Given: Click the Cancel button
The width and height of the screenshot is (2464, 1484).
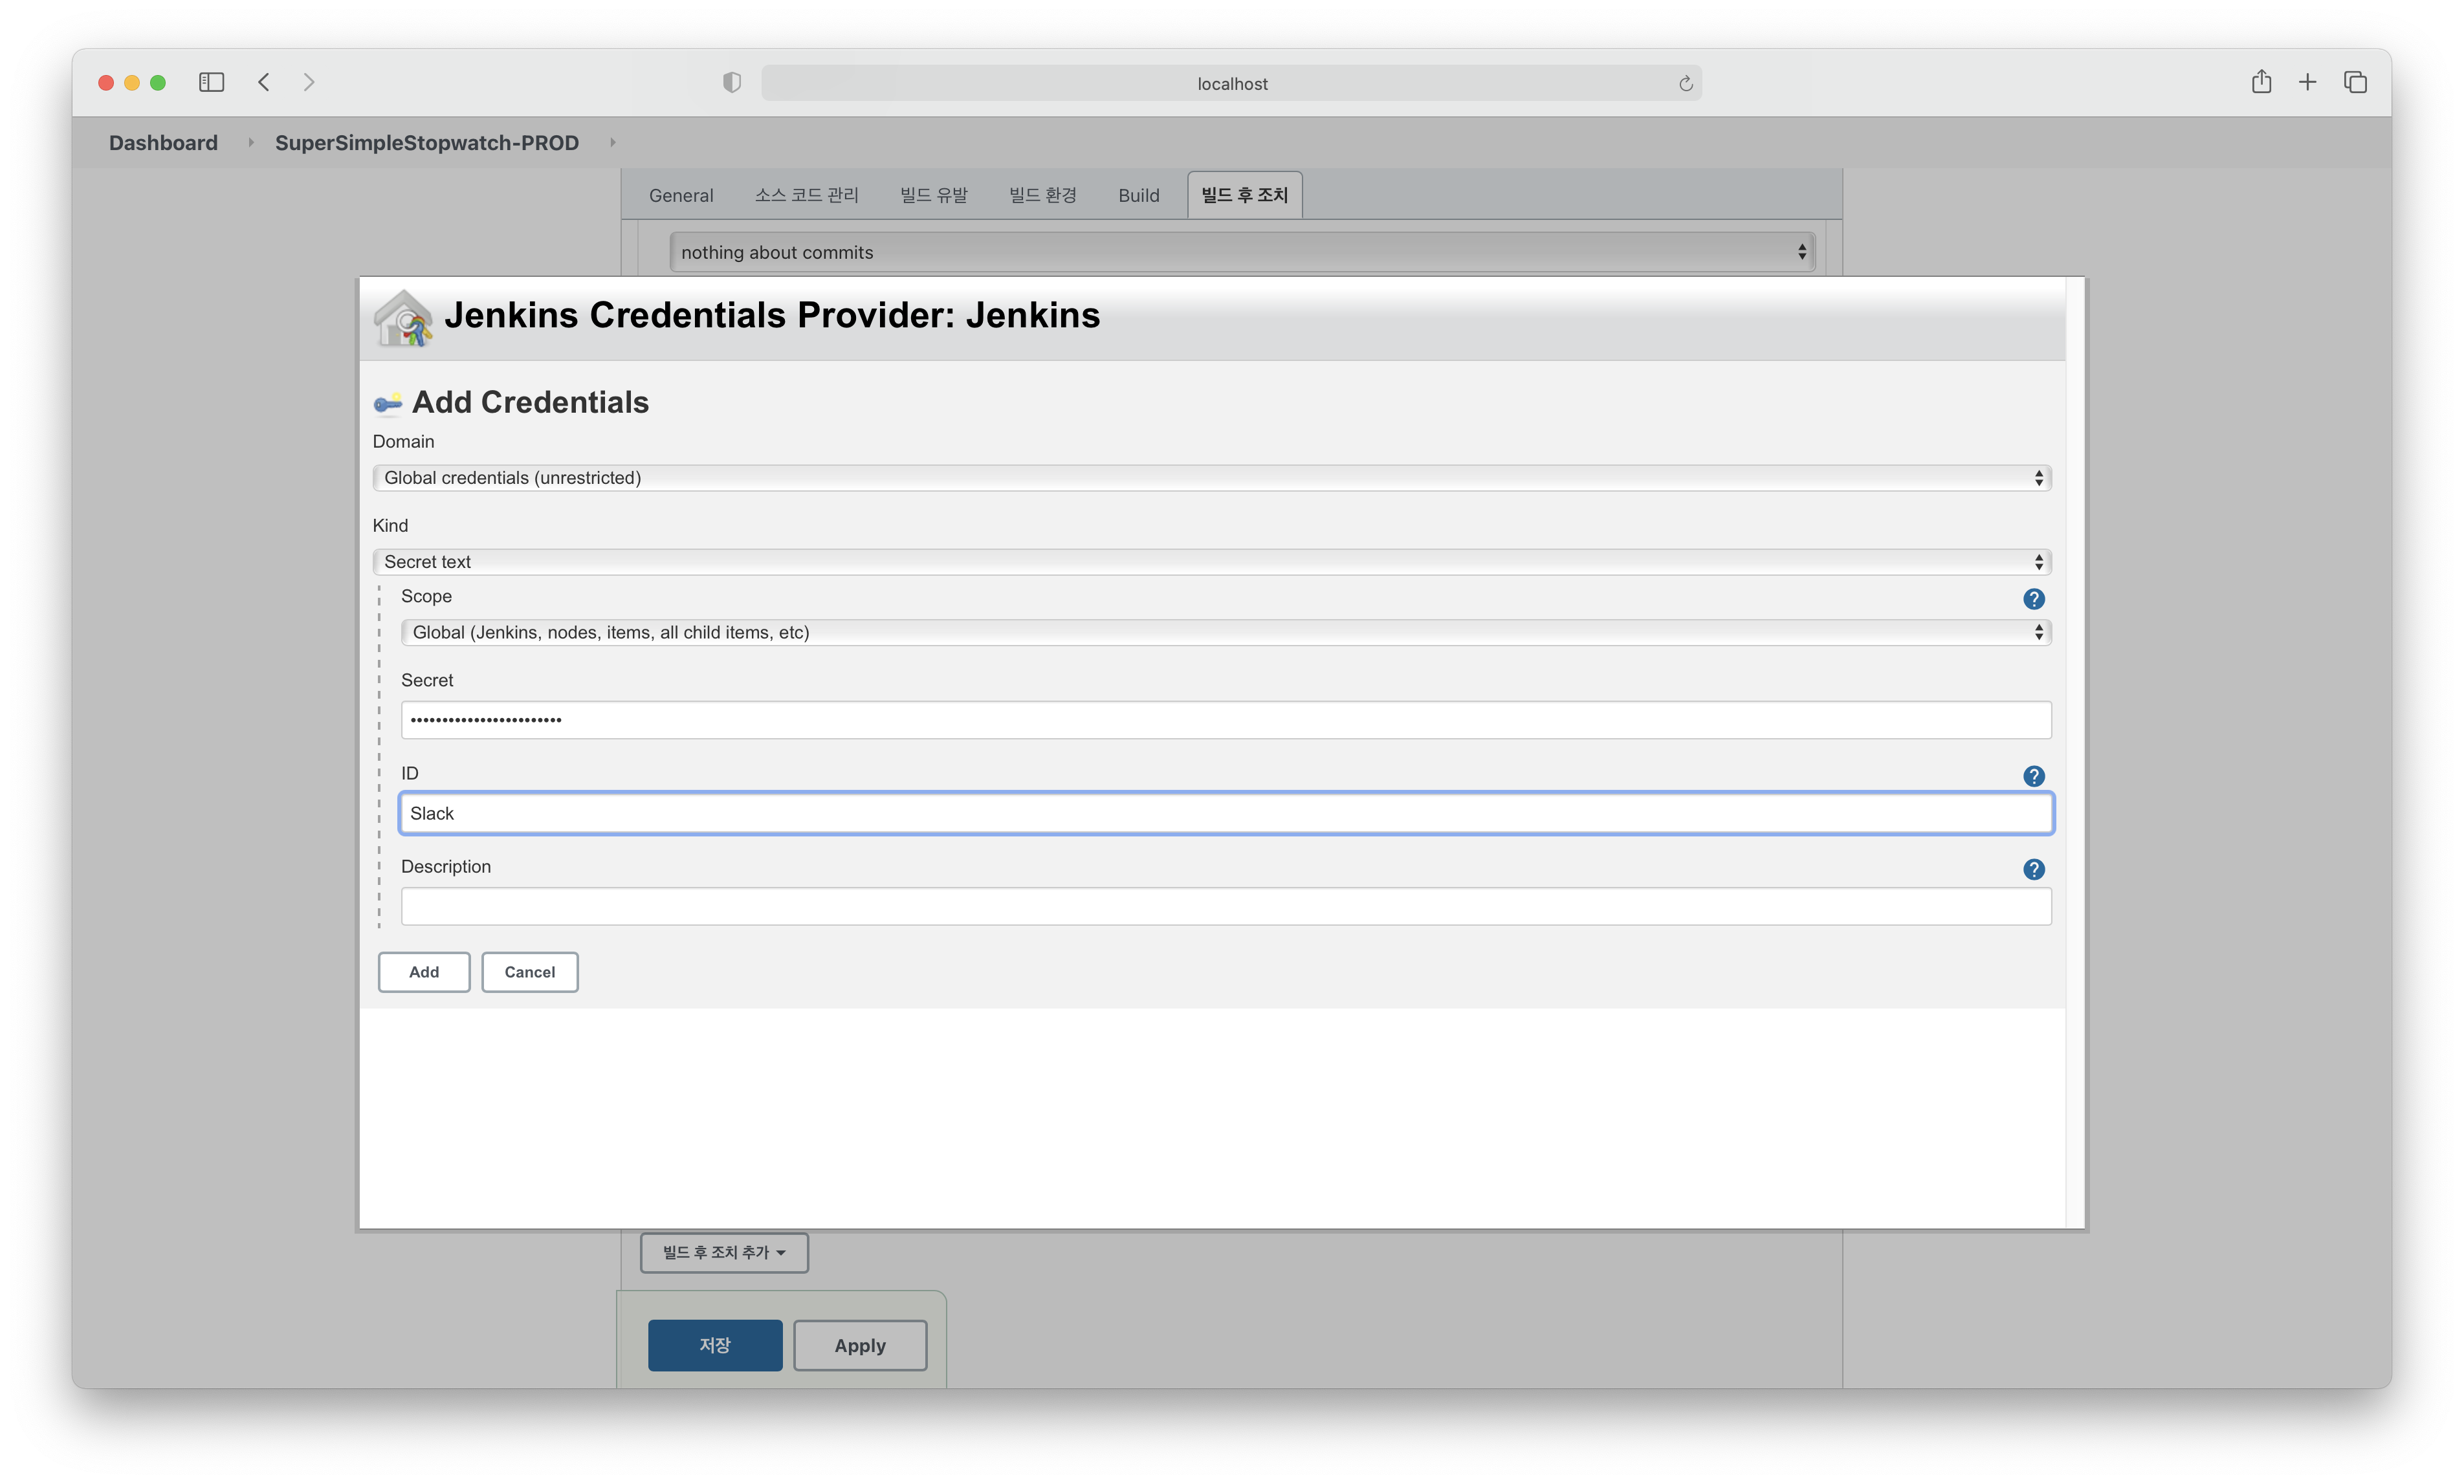Looking at the screenshot, I should (x=529, y=972).
